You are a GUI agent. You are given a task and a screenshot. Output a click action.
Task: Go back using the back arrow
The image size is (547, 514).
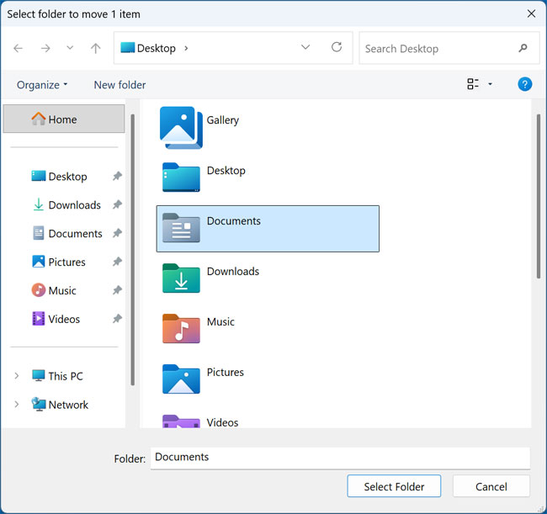click(19, 48)
